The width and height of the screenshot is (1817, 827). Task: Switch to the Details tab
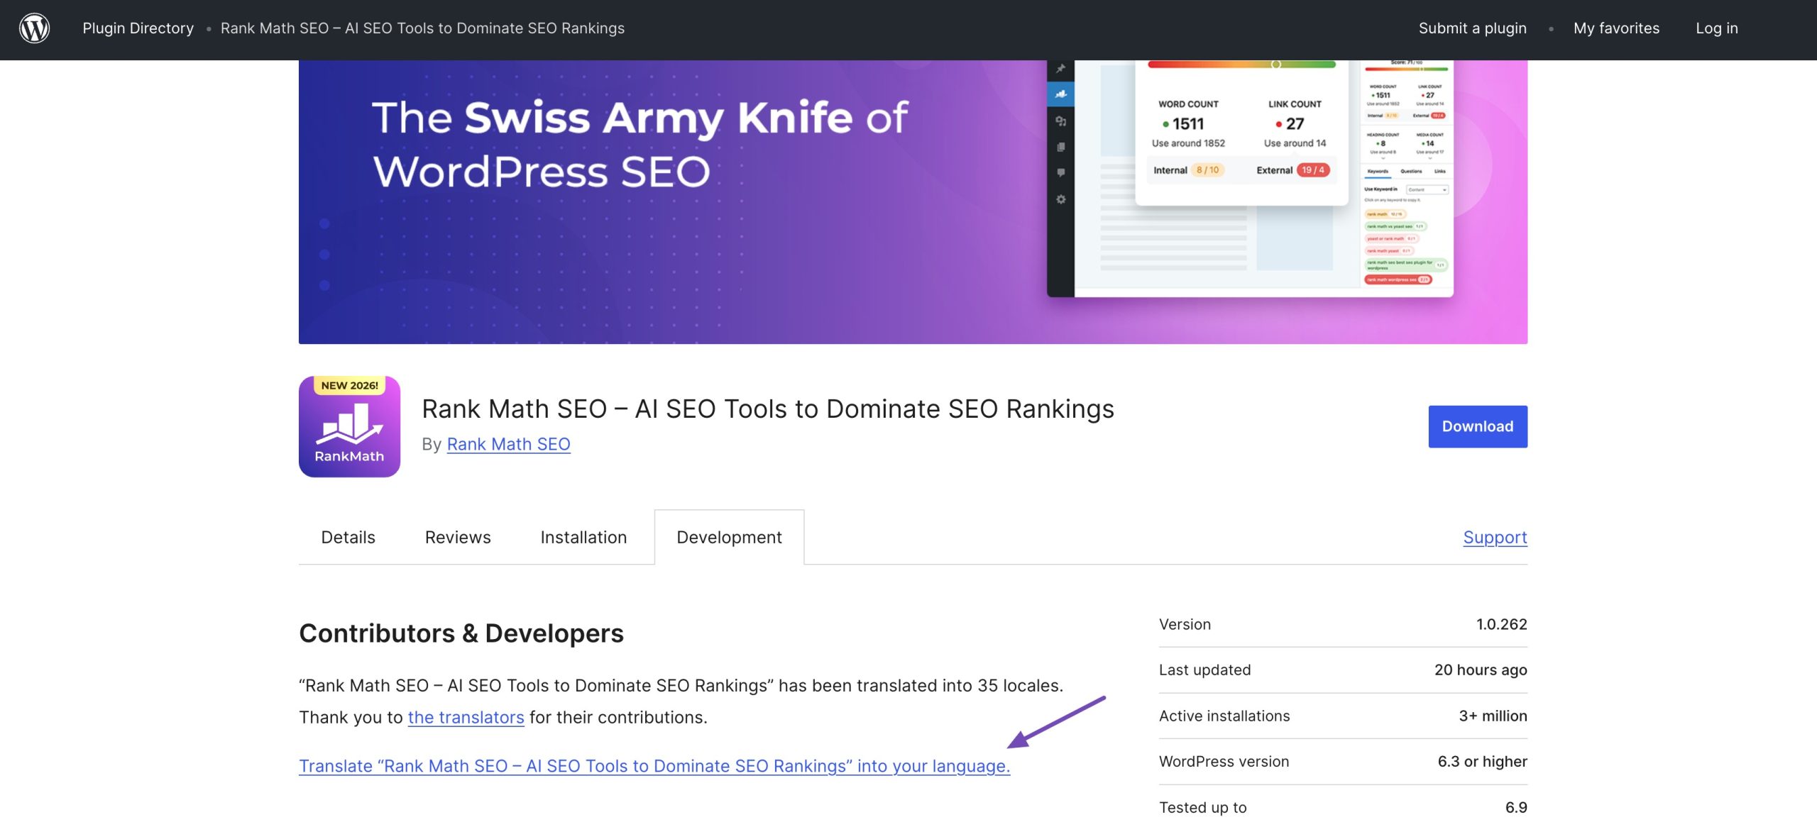click(348, 537)
